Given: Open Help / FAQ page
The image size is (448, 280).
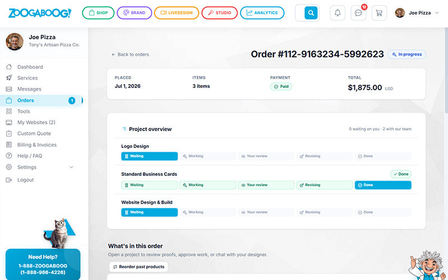Looking at the screenshot, I should click(x=30, y=156).
